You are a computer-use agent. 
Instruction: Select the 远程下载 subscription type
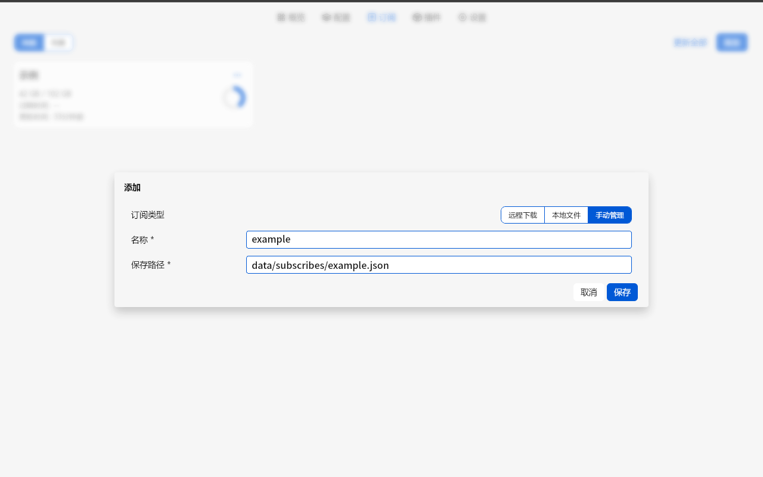click(523, 215)
